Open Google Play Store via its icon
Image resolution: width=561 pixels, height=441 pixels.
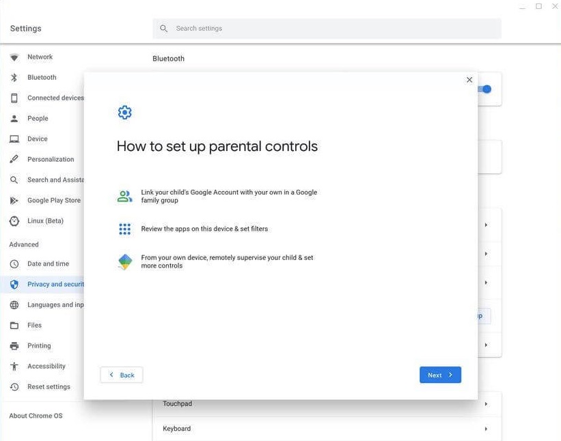click(x=14, y=200)
